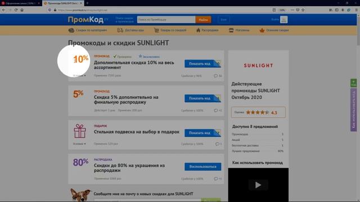360x202 pixels.
Task: Open the Скидка 5% дополнительно offer title
Action: pos(126,100)
